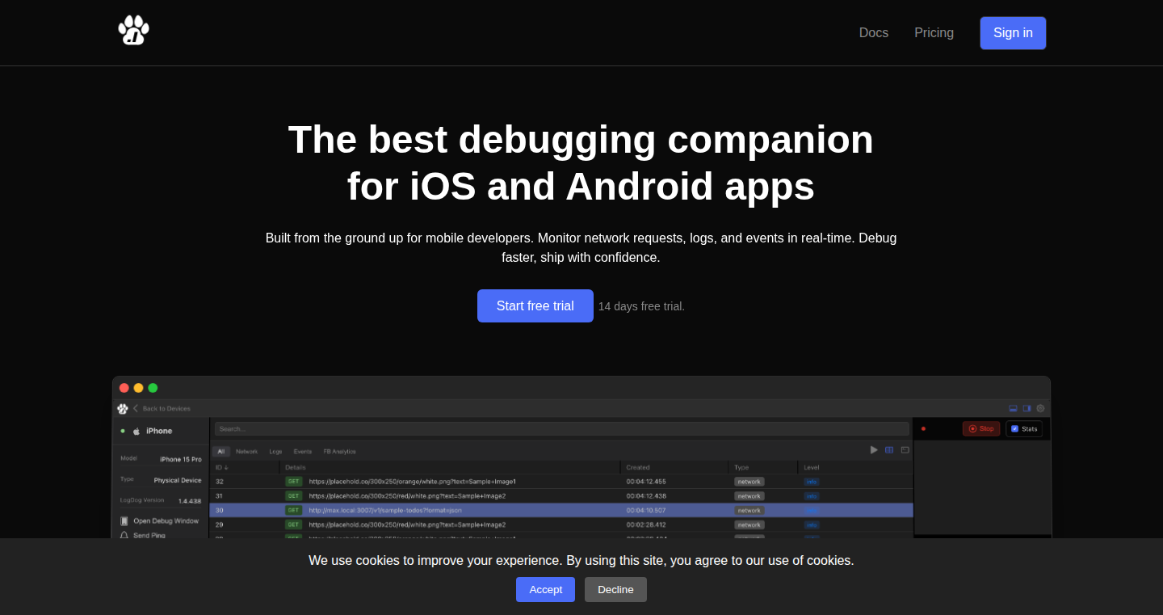Click the Send Ping bell icon

coord(124,535)
